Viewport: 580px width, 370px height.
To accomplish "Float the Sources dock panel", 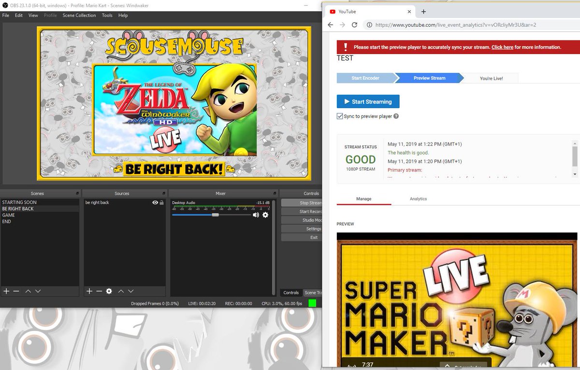I will click(164, 193).
